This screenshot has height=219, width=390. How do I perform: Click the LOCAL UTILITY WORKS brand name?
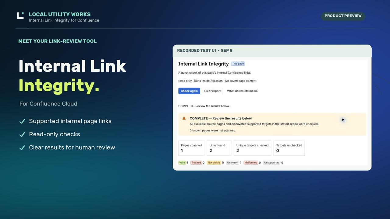60,14
